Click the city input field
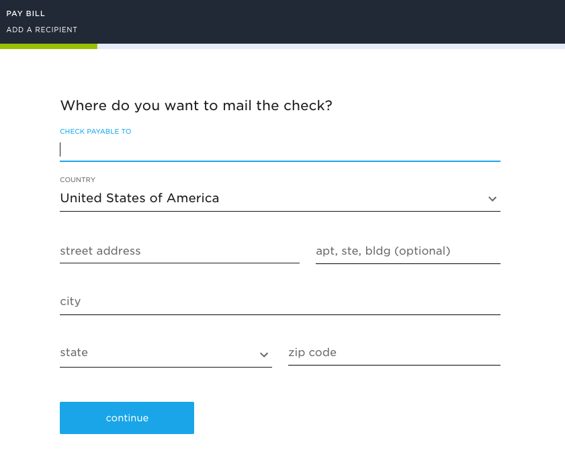This screenshot has height=469, width=565. pyautogui.click(x=280, y=302)
